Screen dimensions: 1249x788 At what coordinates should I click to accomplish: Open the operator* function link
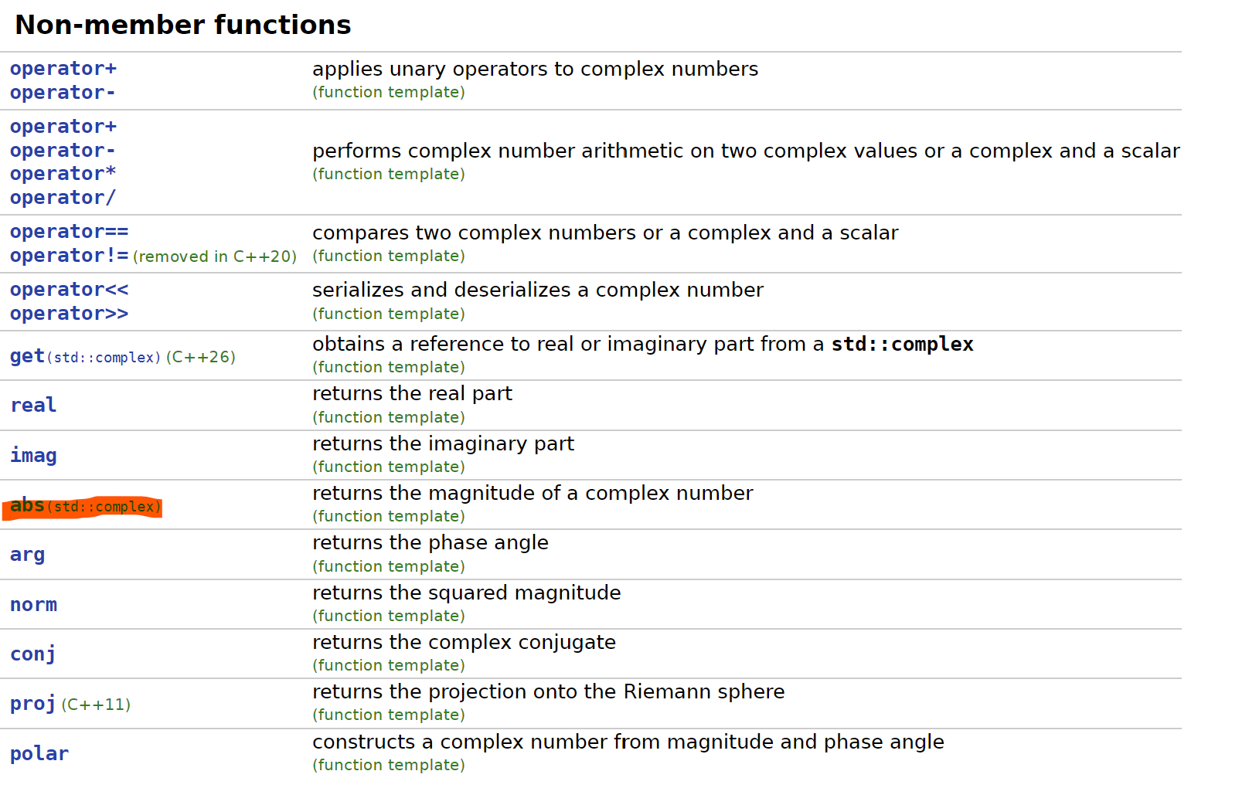point(63,174)
